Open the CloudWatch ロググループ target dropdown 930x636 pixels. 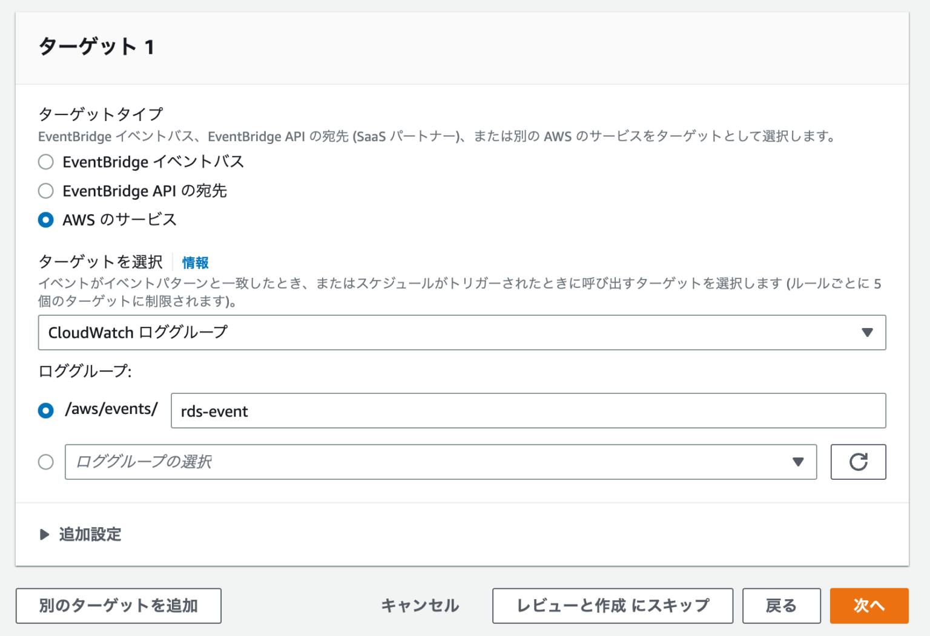pyautogui.click(x=462, y=332)
